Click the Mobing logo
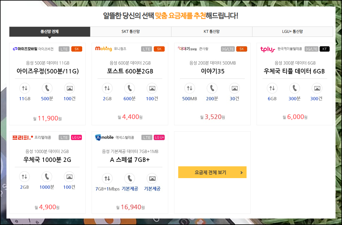The height and width of the screenshot is (225, 342). pos(104,49)
